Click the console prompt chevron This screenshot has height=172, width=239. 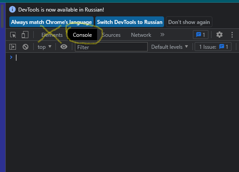(x=11, y=57)
